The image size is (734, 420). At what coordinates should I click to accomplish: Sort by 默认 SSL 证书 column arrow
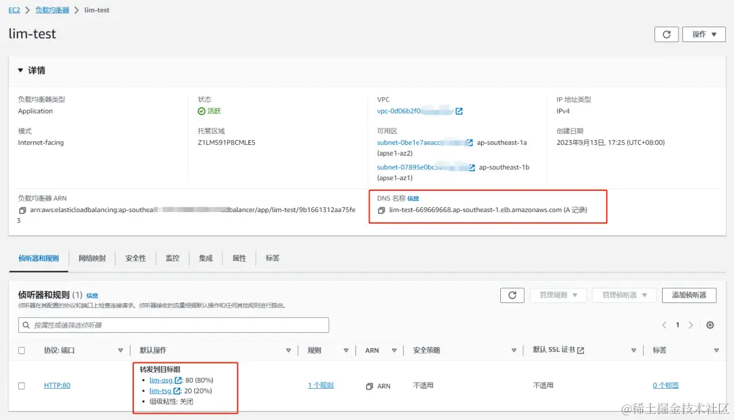633,350
